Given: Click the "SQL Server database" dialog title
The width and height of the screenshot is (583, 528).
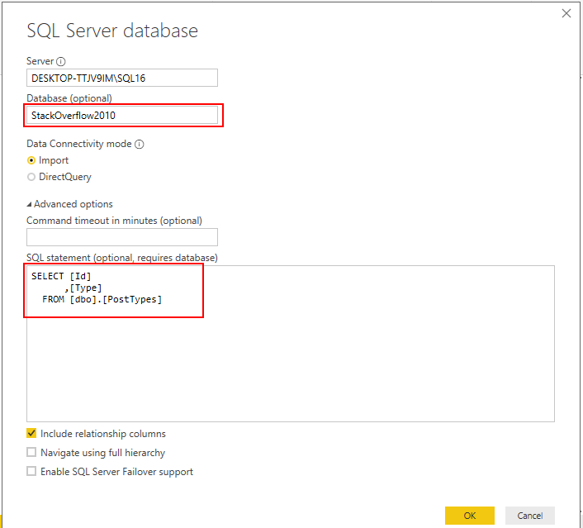Looking at the screenshot, I should pyautogui.click(x=112, y=31).
